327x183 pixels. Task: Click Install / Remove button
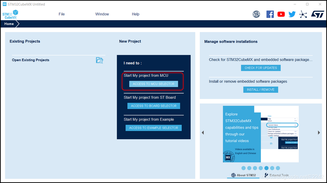coord(261,90)
